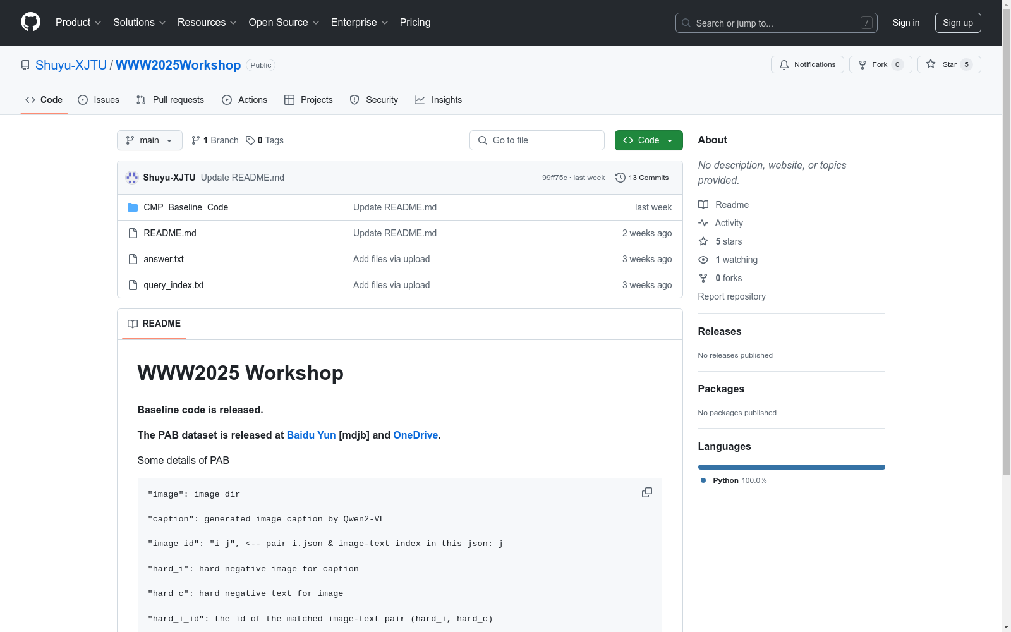
Task: Open the green Code dropdown button
Action: click(x=649, y=140)
